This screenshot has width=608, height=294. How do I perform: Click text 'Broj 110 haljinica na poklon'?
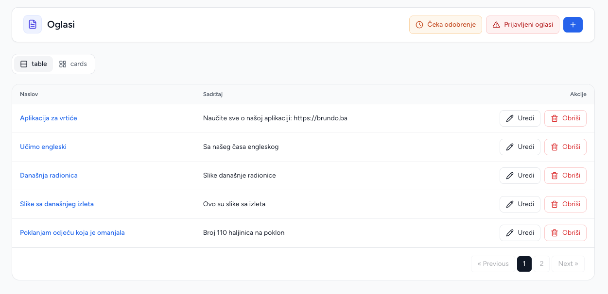click(244, 233)
